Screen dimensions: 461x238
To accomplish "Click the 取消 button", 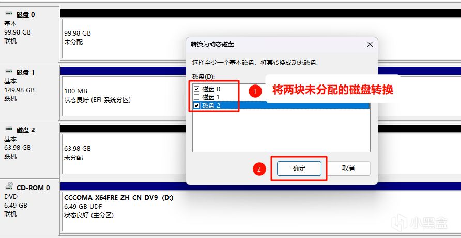I will point(348,168).
